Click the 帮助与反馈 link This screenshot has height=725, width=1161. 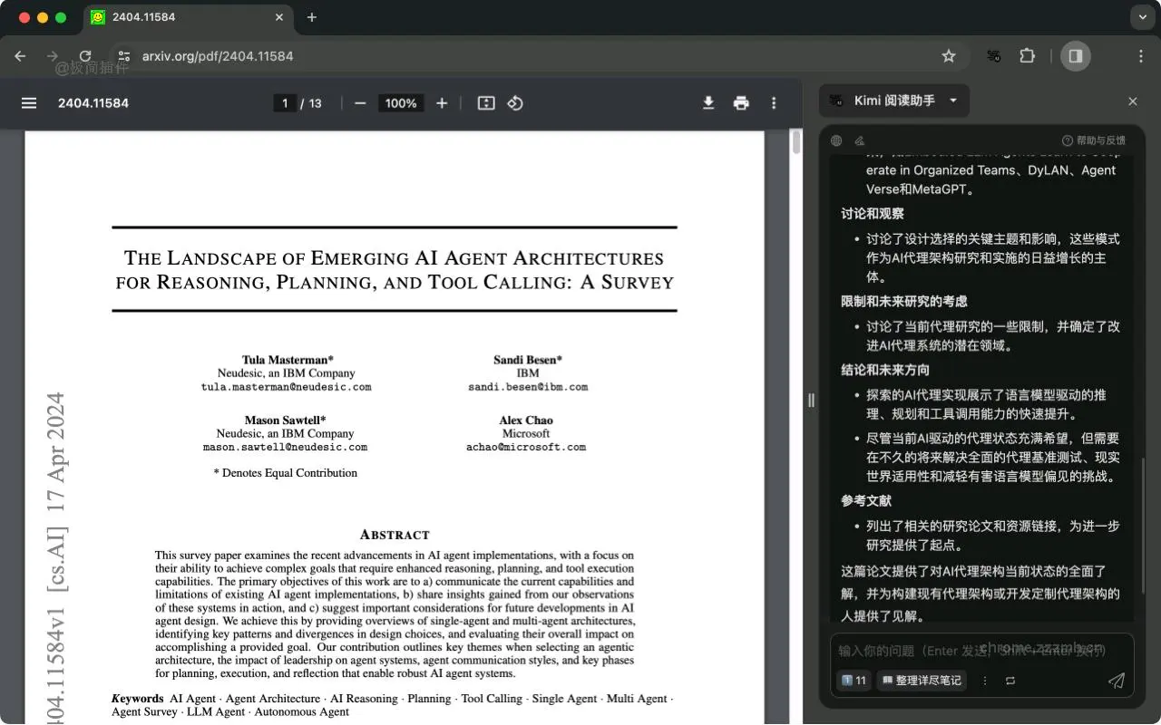1092,140
